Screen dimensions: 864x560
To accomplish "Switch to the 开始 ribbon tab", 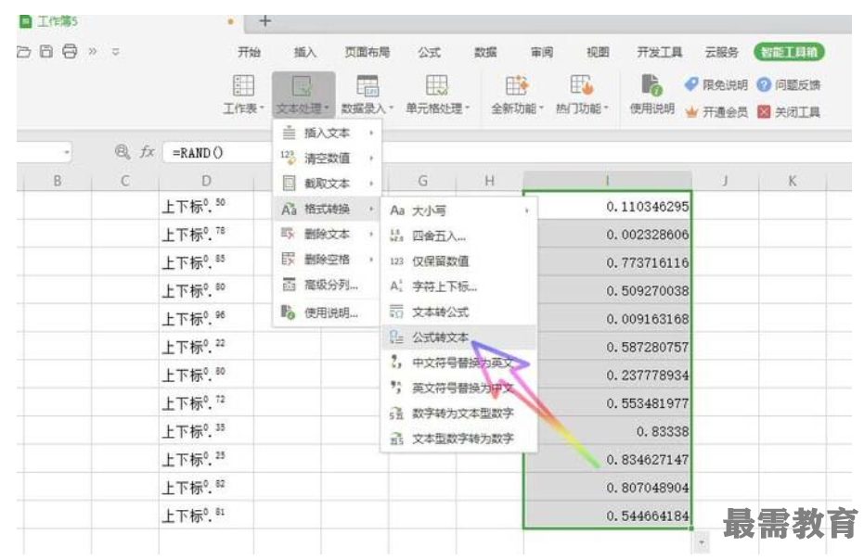I will point(249,52).
